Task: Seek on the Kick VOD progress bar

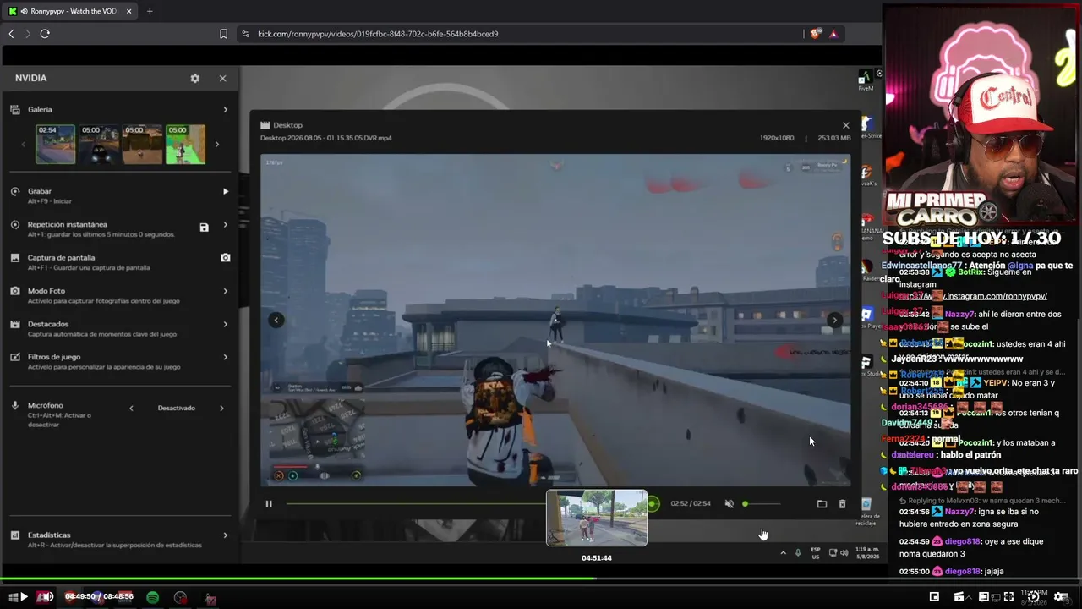Action: point(541,579)
